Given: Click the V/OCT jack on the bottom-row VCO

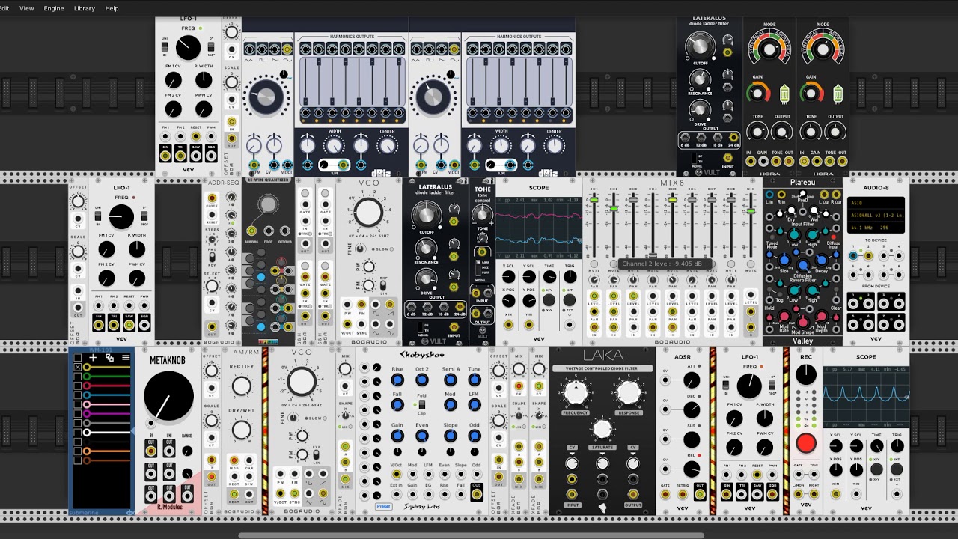Looking at the screenshot, I should pos(281,493).
